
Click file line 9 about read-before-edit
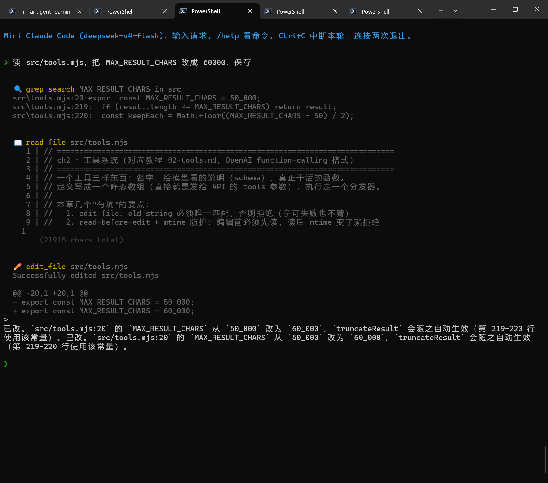[x=203, y=222]
